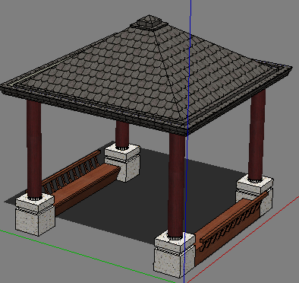Select the left corner red column
Image resolution: width=299 pixels, height=283 pixels.
point(34,150)
